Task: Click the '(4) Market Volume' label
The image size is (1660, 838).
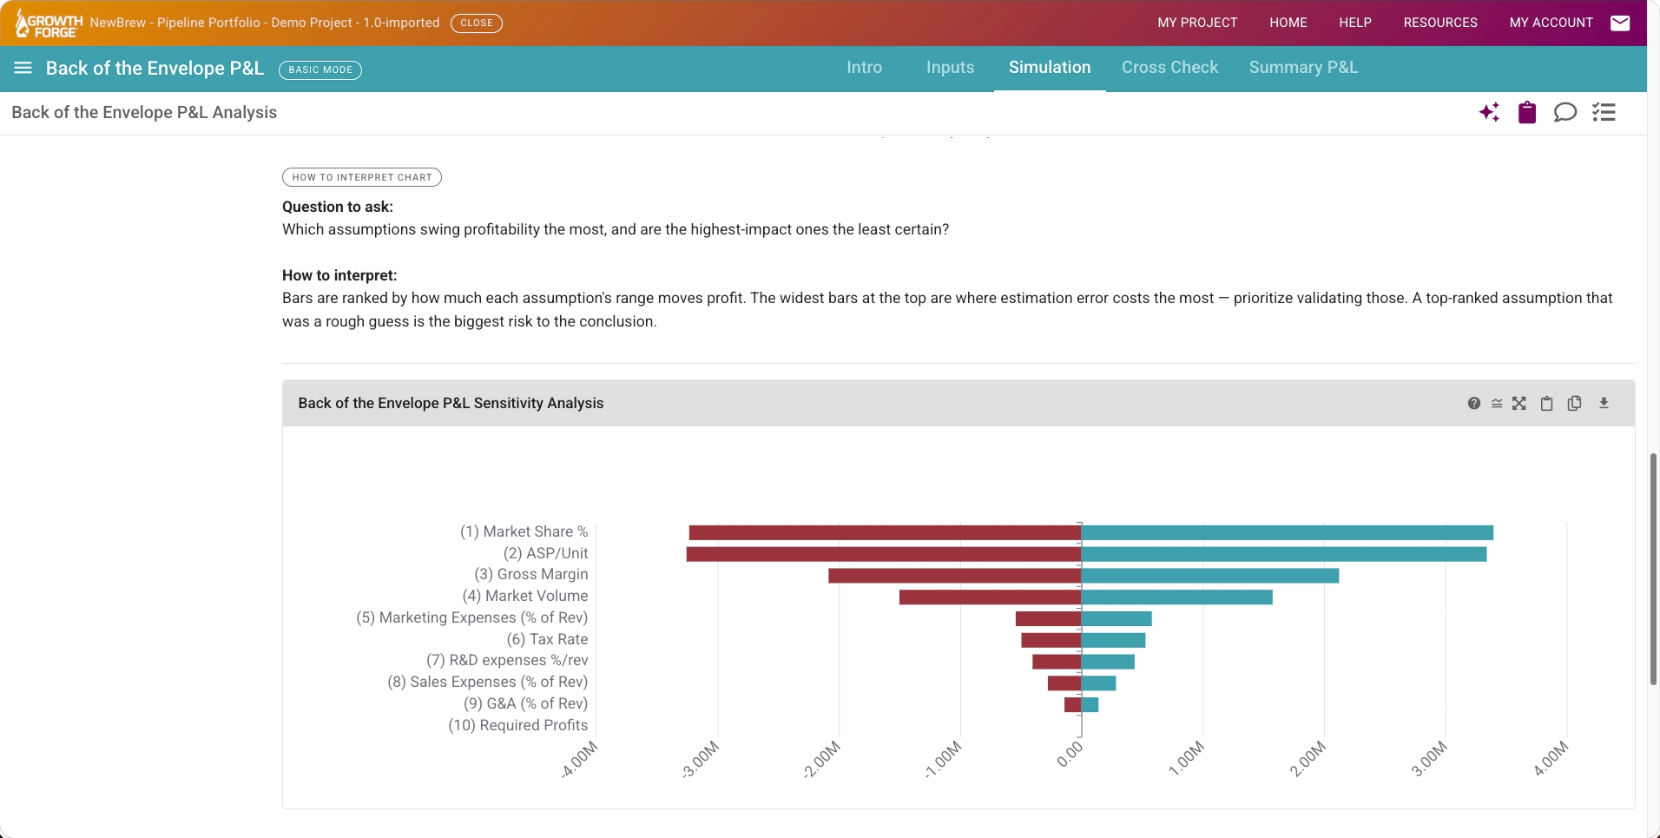Action: coord(524,596)
